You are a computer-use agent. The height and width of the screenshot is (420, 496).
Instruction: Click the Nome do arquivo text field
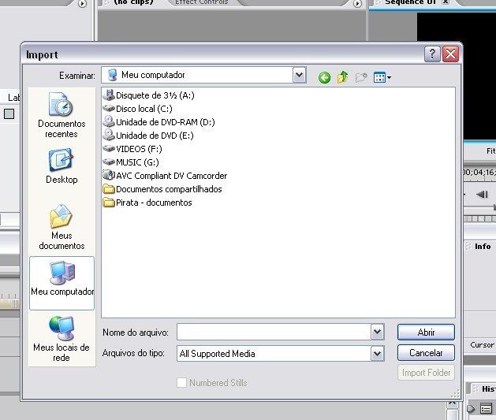273,332
